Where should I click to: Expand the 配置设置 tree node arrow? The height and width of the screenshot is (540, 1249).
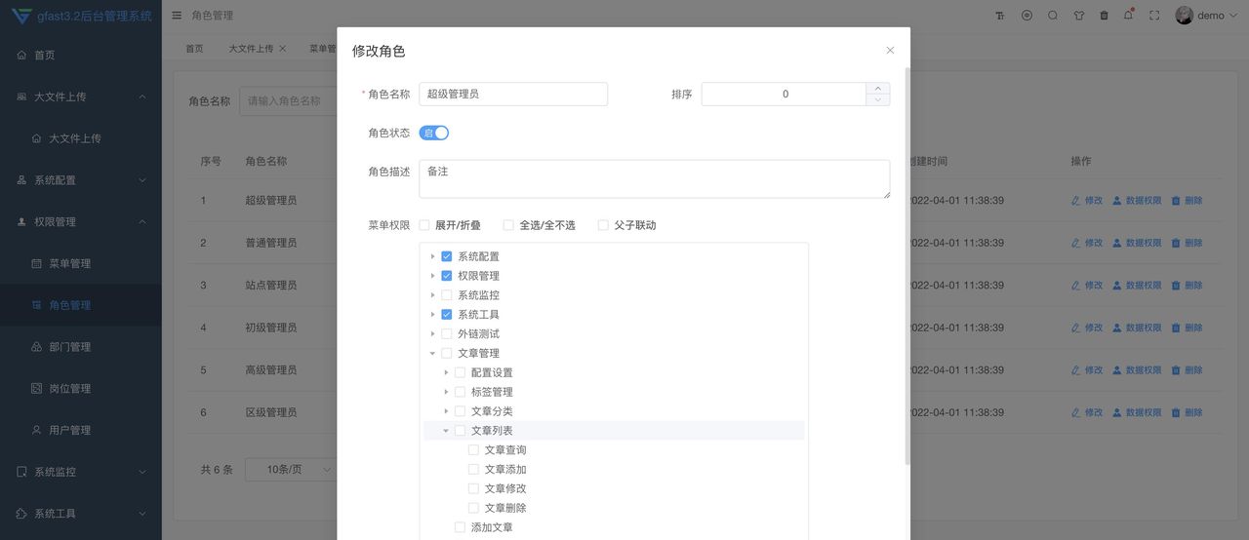click(447, 372)
